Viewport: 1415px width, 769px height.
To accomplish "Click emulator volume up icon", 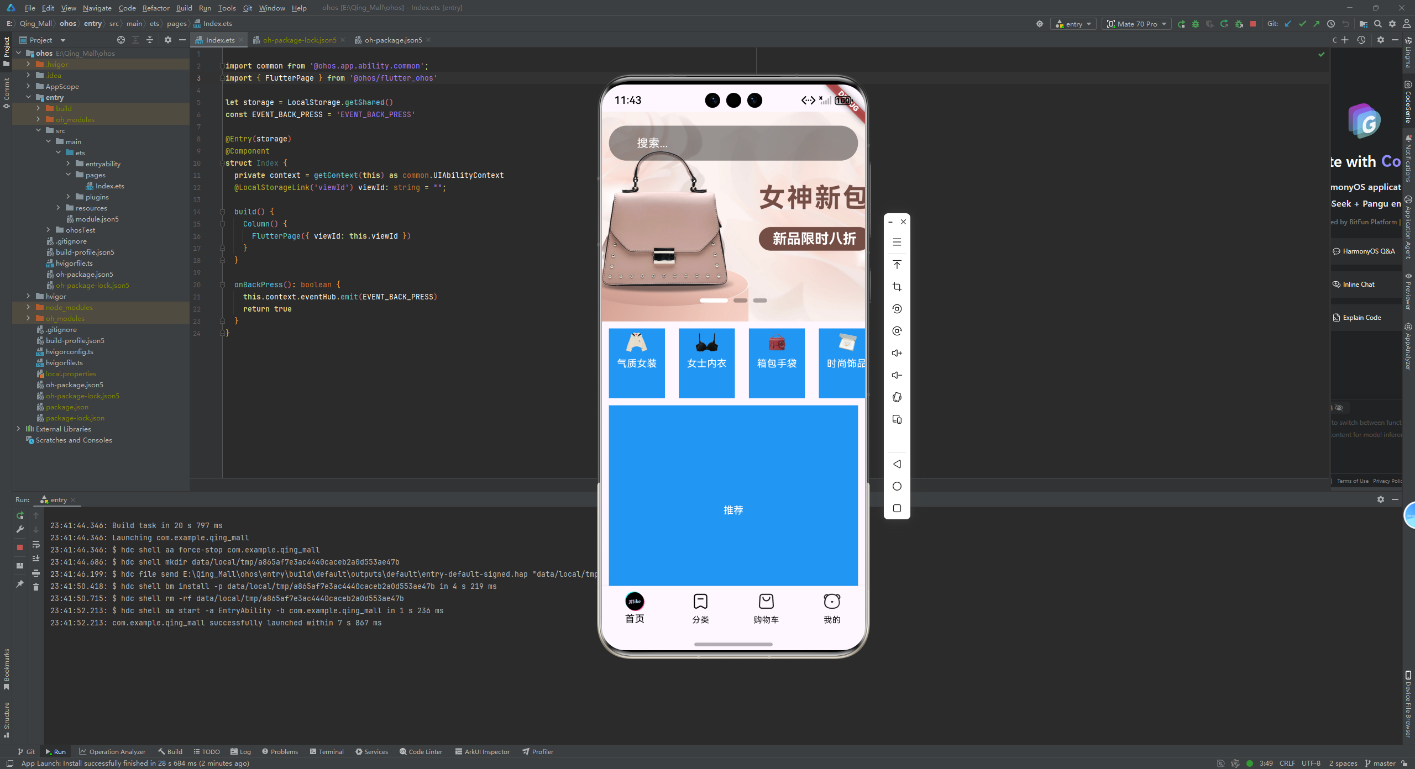I will 897,353.
